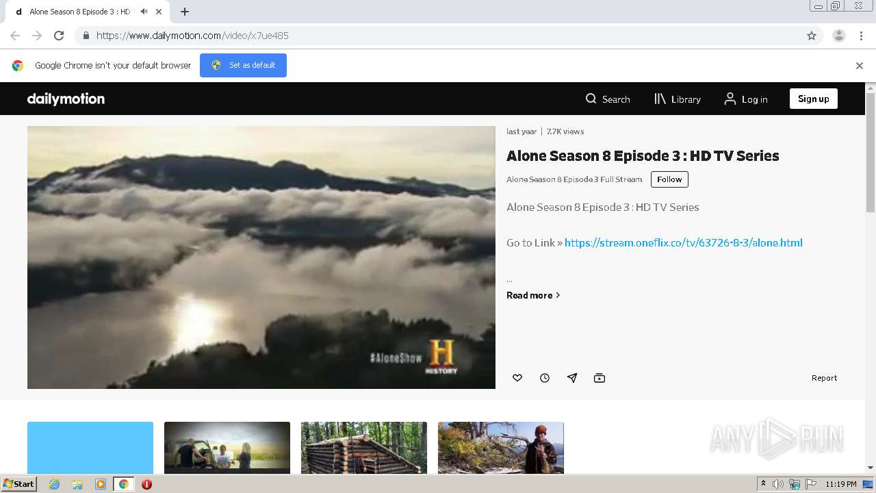Image resolution: width=876 pixels, height=493 pixels.
Task: Report this video
Action: (x=824, y=378)
